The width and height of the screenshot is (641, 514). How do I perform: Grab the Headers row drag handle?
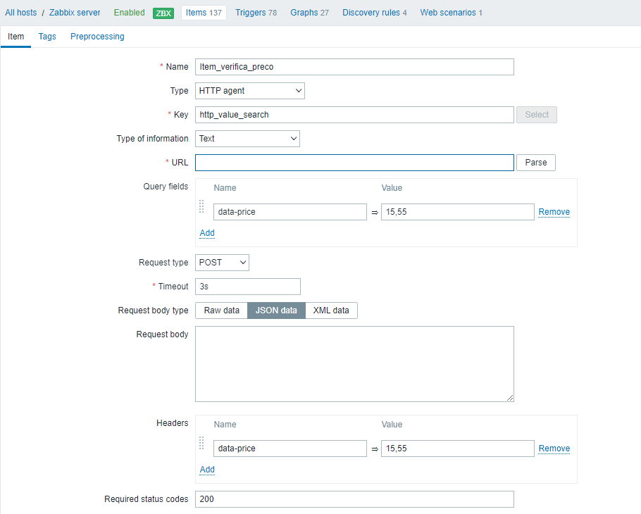[x=201, y=443]
